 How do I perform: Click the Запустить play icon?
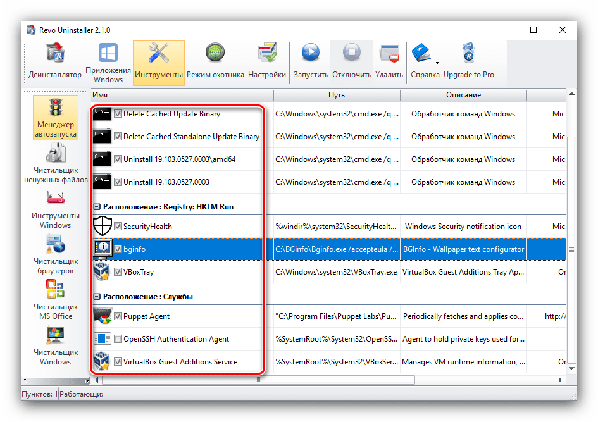click(311, 63)
